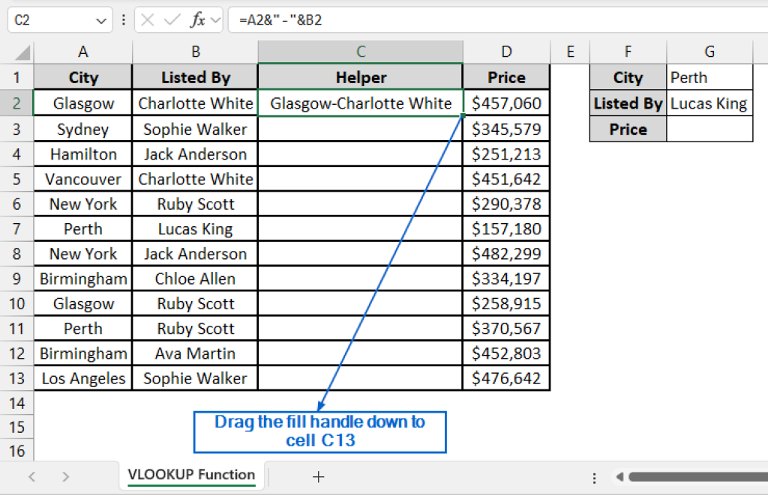Click the Enter (checkmark) icon on the formula bar
The image size is (768, 495).
pyautogui.click(x=172, y=20)
